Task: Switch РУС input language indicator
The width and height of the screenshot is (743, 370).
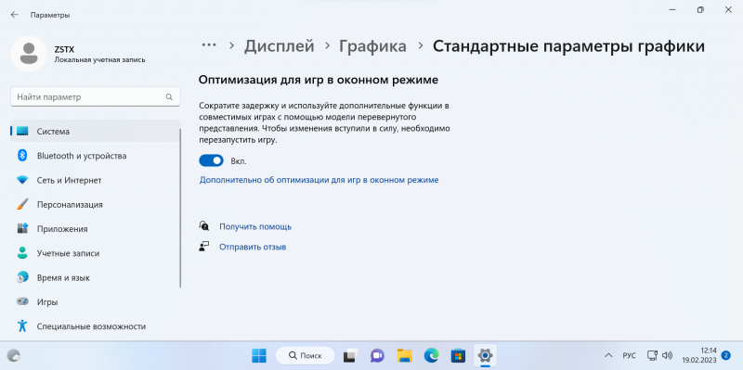Action: pos(630,355)
